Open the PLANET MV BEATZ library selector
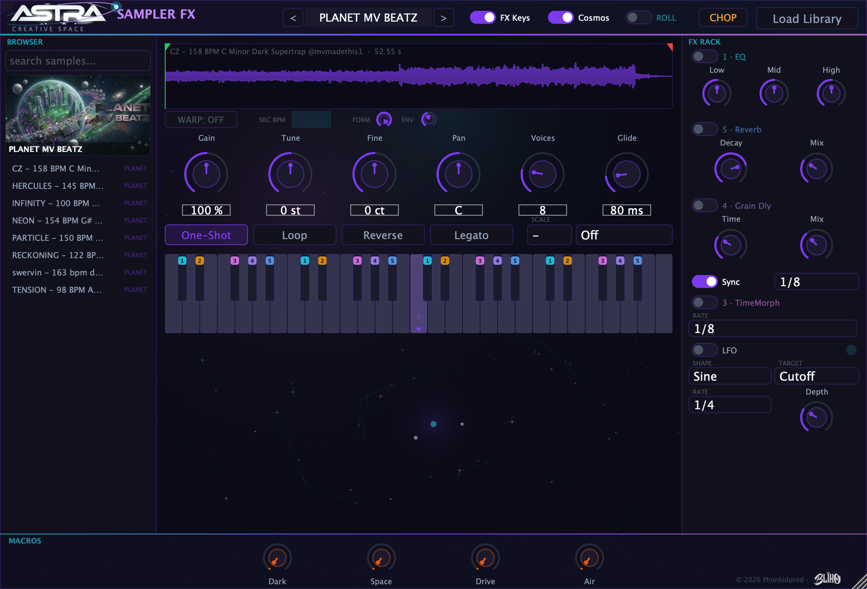 [x=368, y=18]
